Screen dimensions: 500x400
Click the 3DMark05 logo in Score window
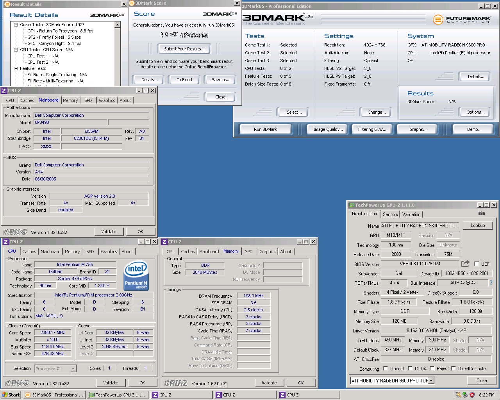click(220, 14)
